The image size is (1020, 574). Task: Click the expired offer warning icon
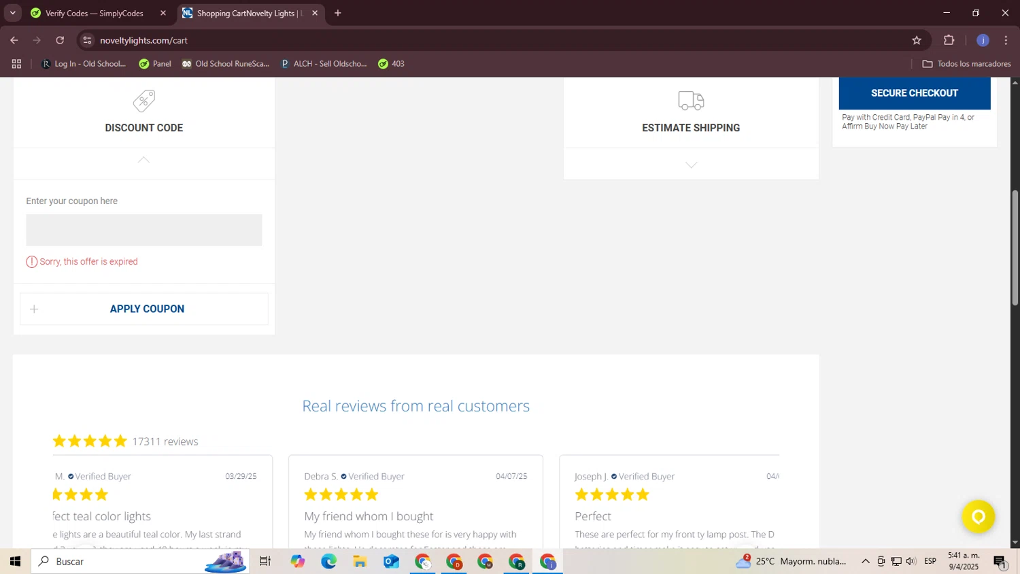click(32, 262)
